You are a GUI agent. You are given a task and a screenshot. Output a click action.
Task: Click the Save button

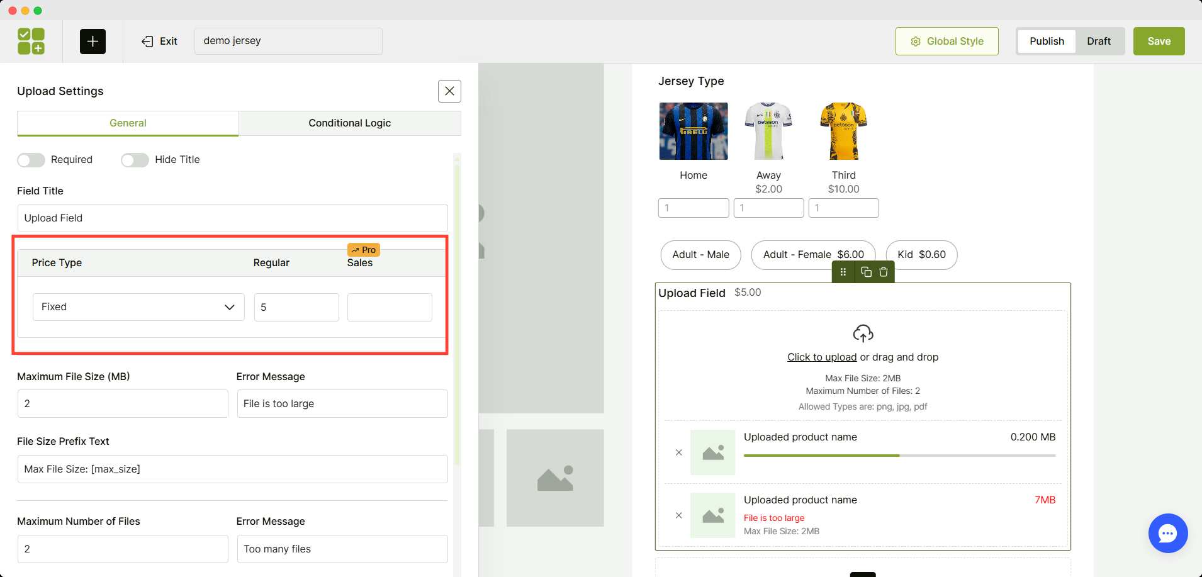coord(1159,41)
